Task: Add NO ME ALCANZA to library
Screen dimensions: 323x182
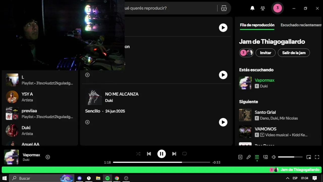Action: 87,122
